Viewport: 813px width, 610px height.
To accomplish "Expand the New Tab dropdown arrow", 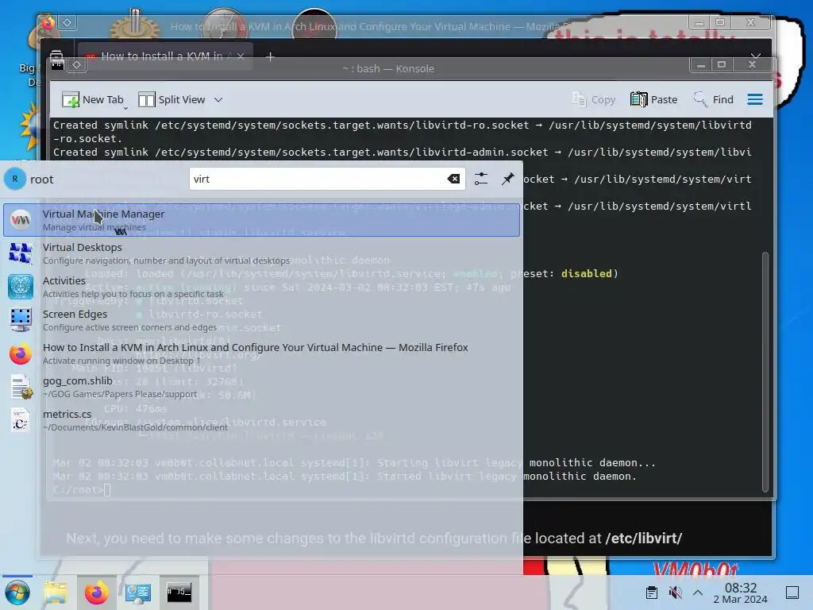I will (x=125, y=108).
